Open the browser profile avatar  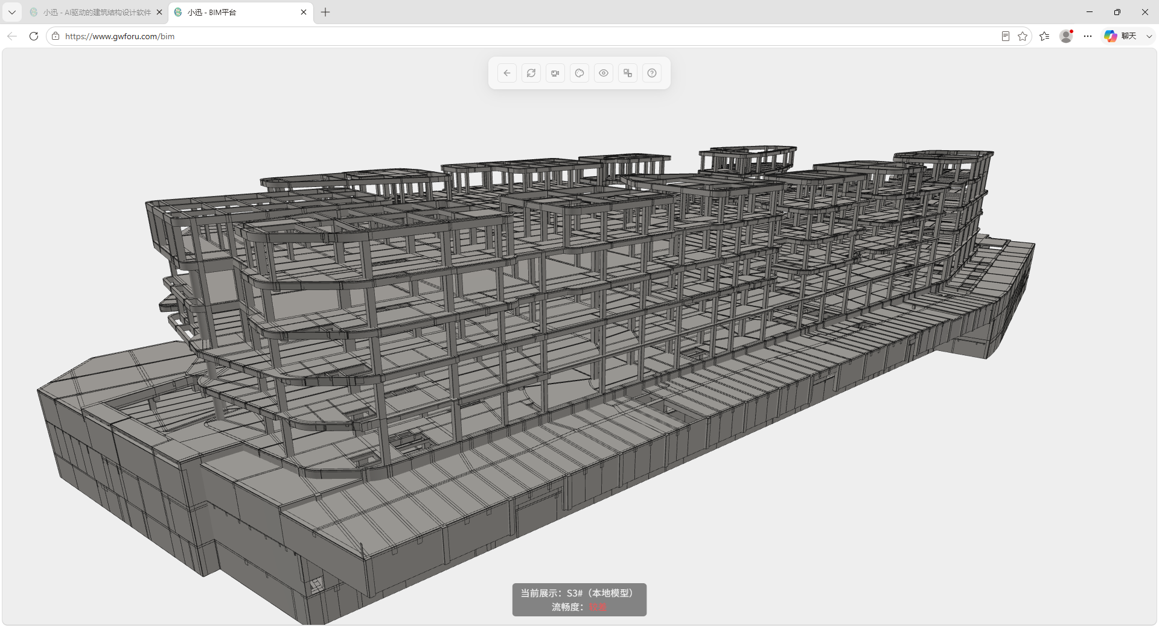click(x=1066, y=36)
